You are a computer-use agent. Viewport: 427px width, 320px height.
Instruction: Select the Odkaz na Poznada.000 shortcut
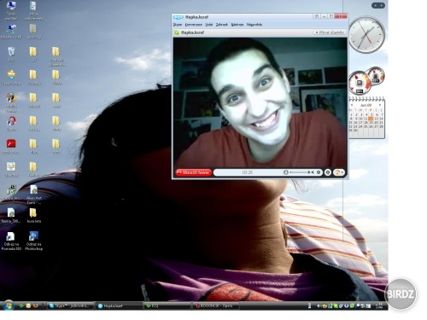coord(11,241)
